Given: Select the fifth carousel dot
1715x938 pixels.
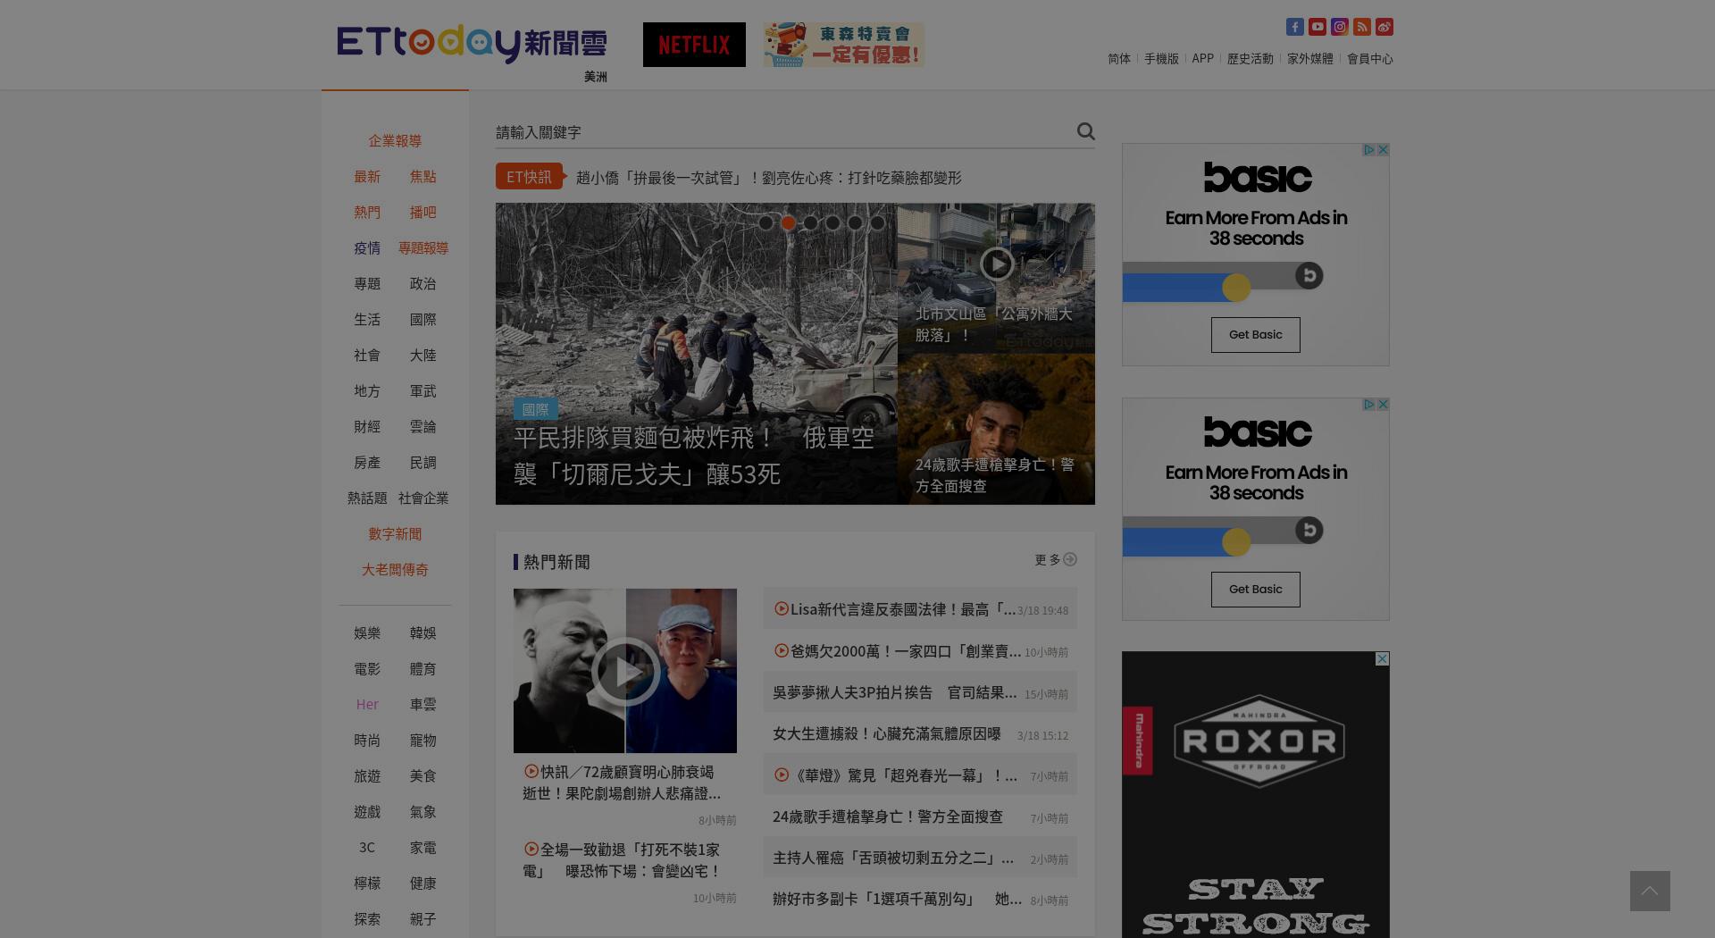Looking at the screenshot, I should (x=855, y=222).
